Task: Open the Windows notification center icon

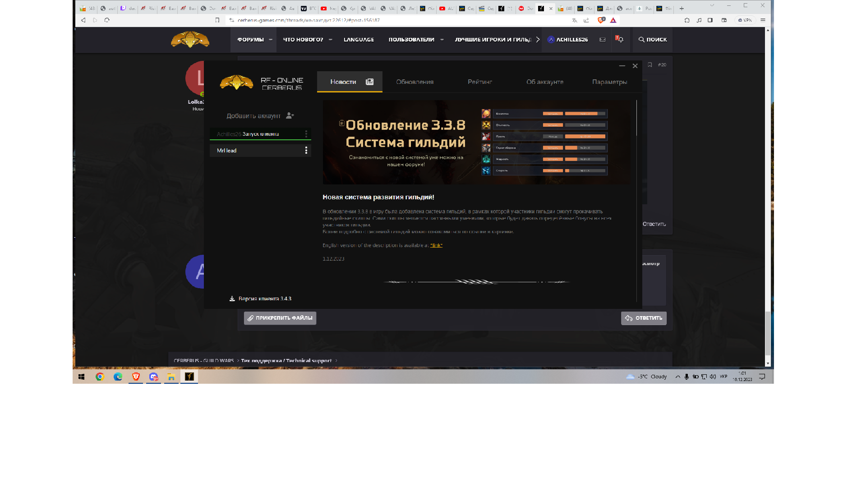Action: point(762,377)
